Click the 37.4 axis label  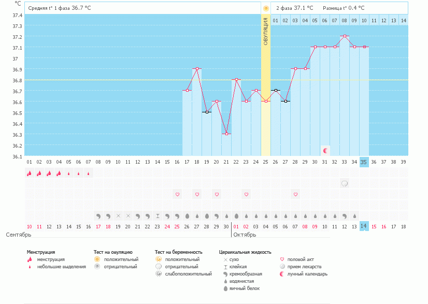point(18,16)
